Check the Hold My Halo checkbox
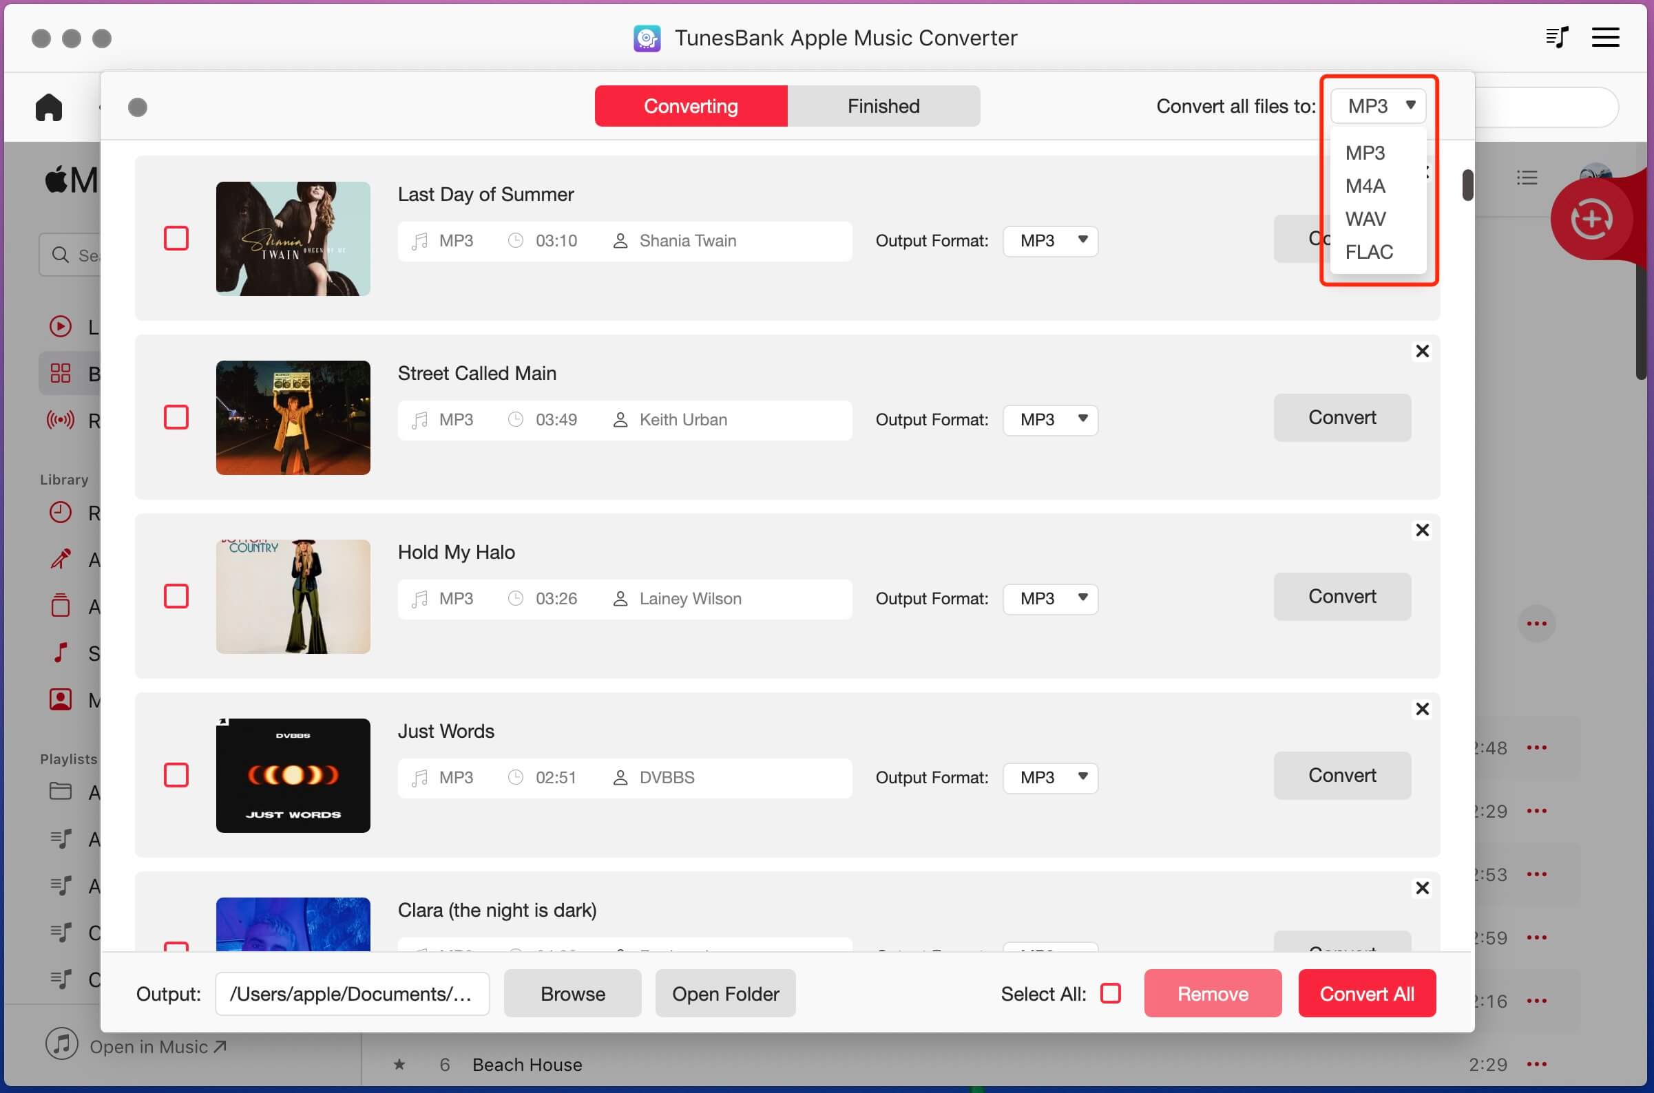1654x1093 pixels. click(x=176, y=597)
